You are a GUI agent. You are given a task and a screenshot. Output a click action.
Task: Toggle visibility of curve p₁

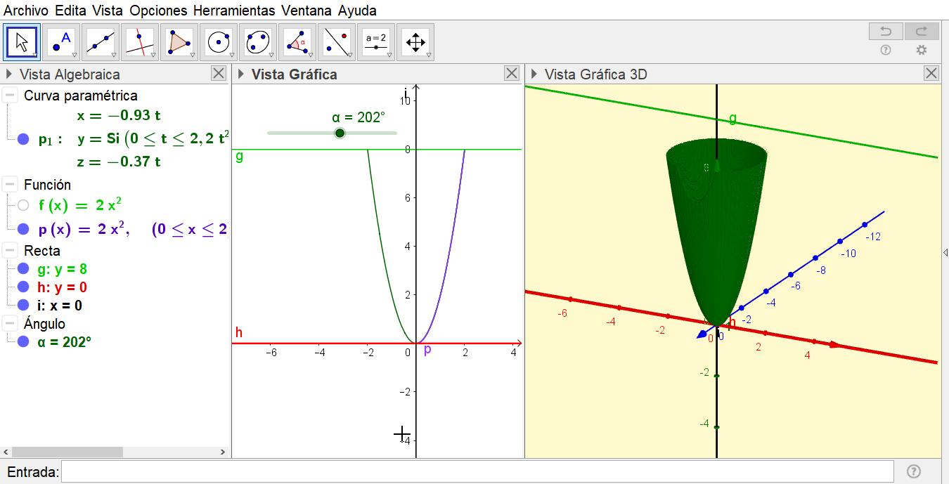23,139
